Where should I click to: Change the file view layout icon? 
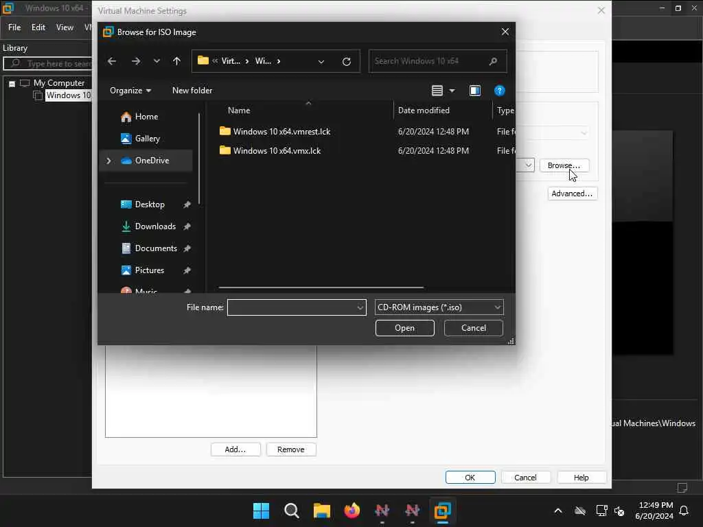437,91
